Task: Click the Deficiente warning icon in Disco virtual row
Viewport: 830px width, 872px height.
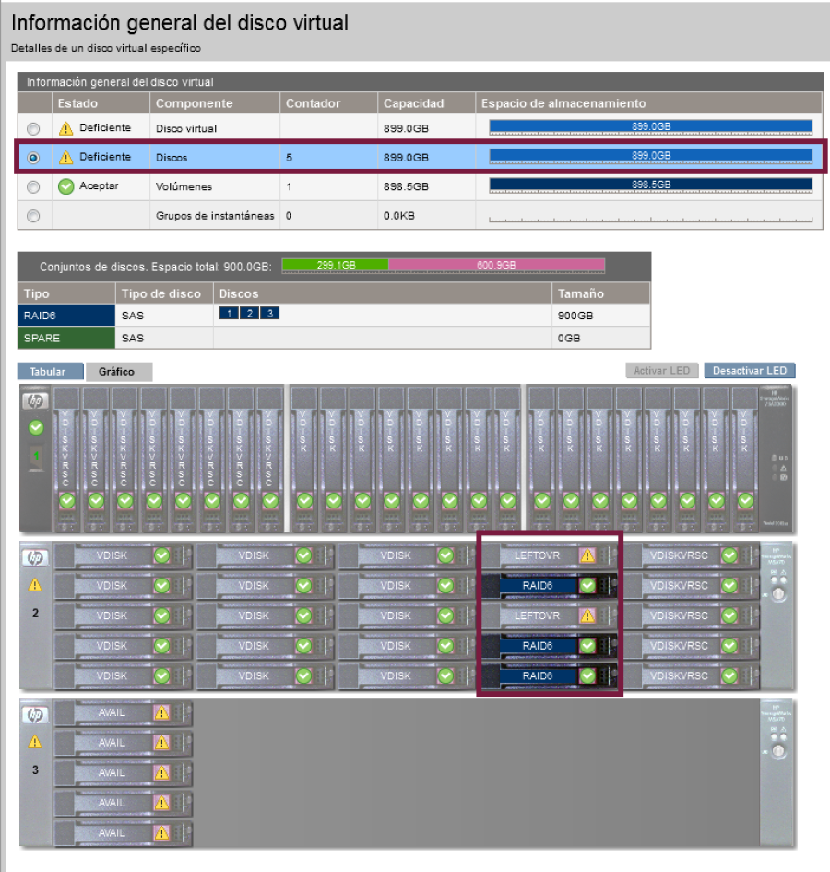Action: [x=65, y=128]
